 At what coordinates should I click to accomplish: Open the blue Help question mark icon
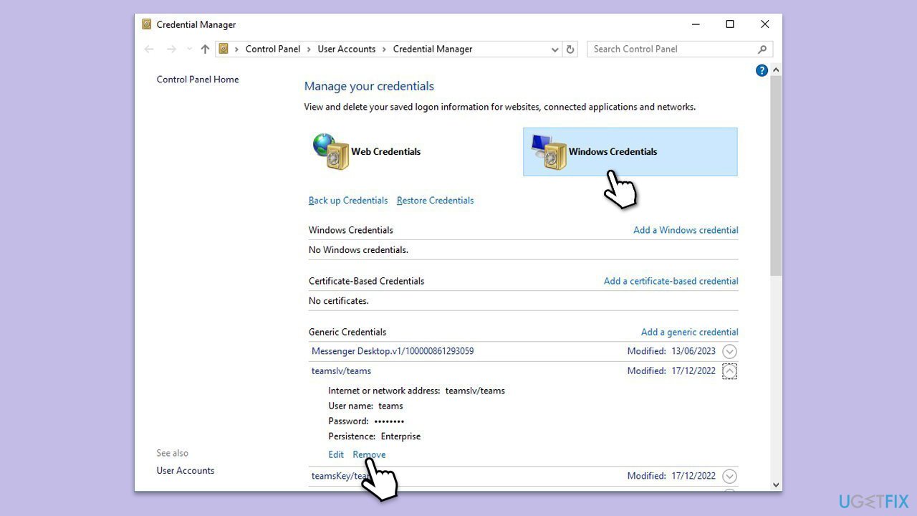[x=762, y=70]
